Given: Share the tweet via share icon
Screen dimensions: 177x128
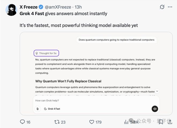Looking at the screenshot, I should pyautogui.click(x=170, y=122).
